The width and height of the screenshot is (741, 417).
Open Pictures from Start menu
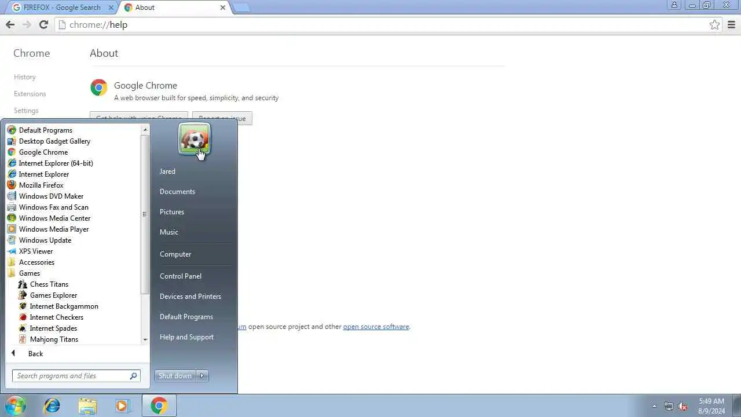pos(172,212)
